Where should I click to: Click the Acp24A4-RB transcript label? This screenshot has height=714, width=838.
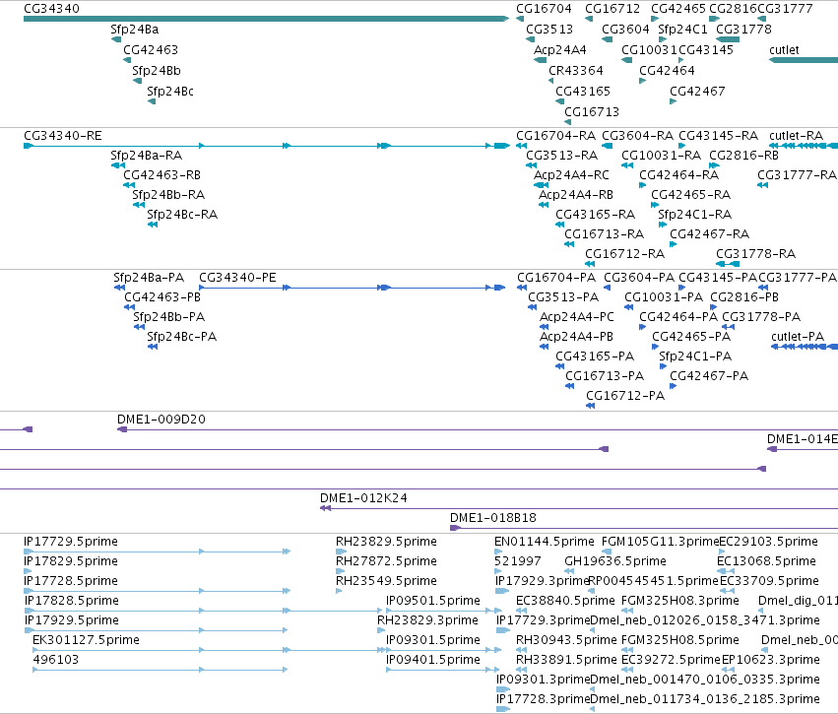coord(575,195)
